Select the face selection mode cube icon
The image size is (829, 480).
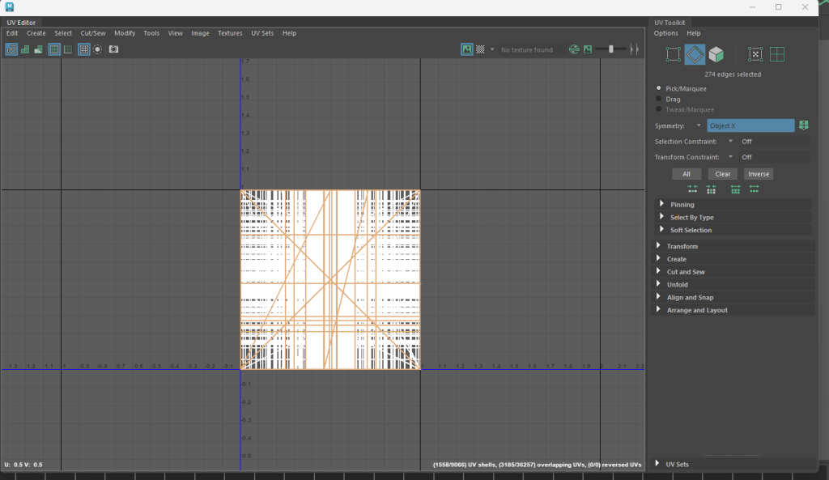(x=716, y=55)
